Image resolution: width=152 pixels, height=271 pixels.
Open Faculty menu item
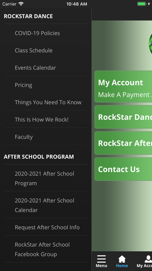click(46, 137)
